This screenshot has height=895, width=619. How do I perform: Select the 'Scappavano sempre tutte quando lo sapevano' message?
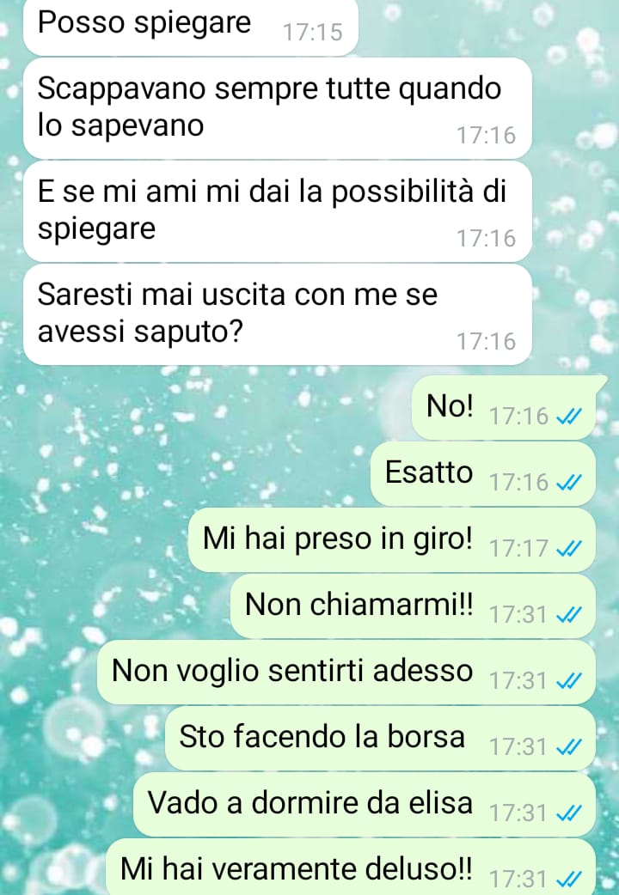click(277, 108)
